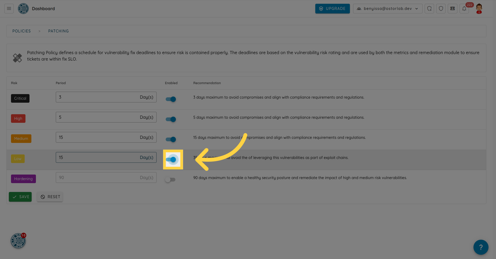Open the user avatar profile menu
496x259 pixels.
pyautogui.click(x=479, y=9)
